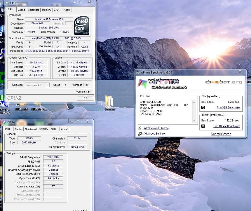Click Revision value C0/C1
The image size is (251, 211).
pyautogui.click(x=85, y=47)
